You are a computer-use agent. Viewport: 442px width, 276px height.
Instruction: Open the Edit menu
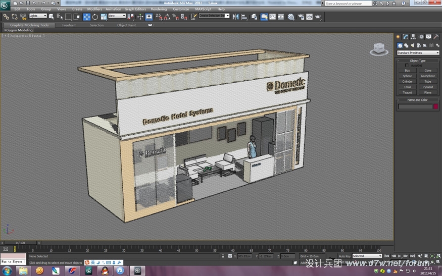(17, 9)
